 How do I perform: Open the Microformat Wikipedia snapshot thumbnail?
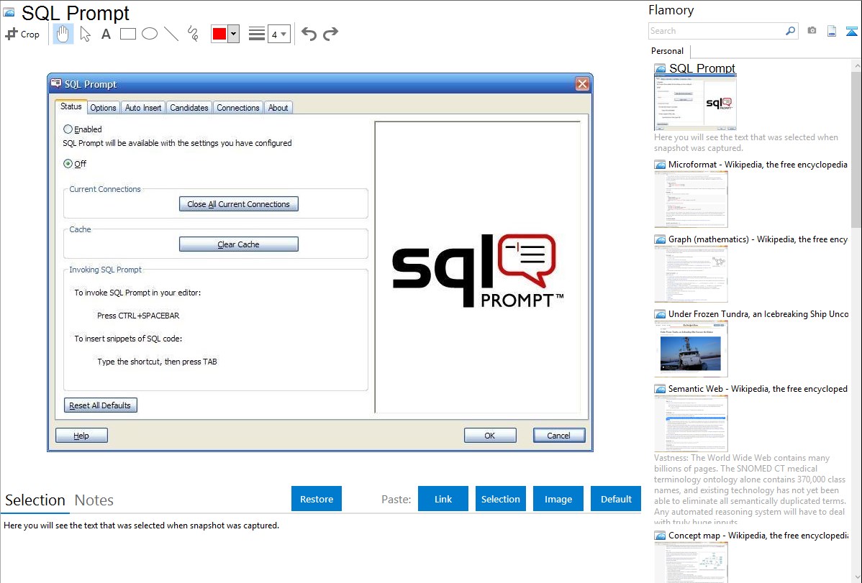691,199
